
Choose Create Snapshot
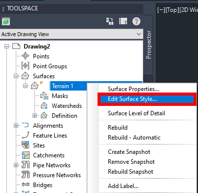click(x=147, y=152)
